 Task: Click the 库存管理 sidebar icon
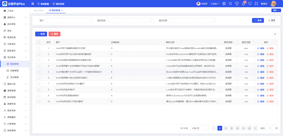[5, 97]
